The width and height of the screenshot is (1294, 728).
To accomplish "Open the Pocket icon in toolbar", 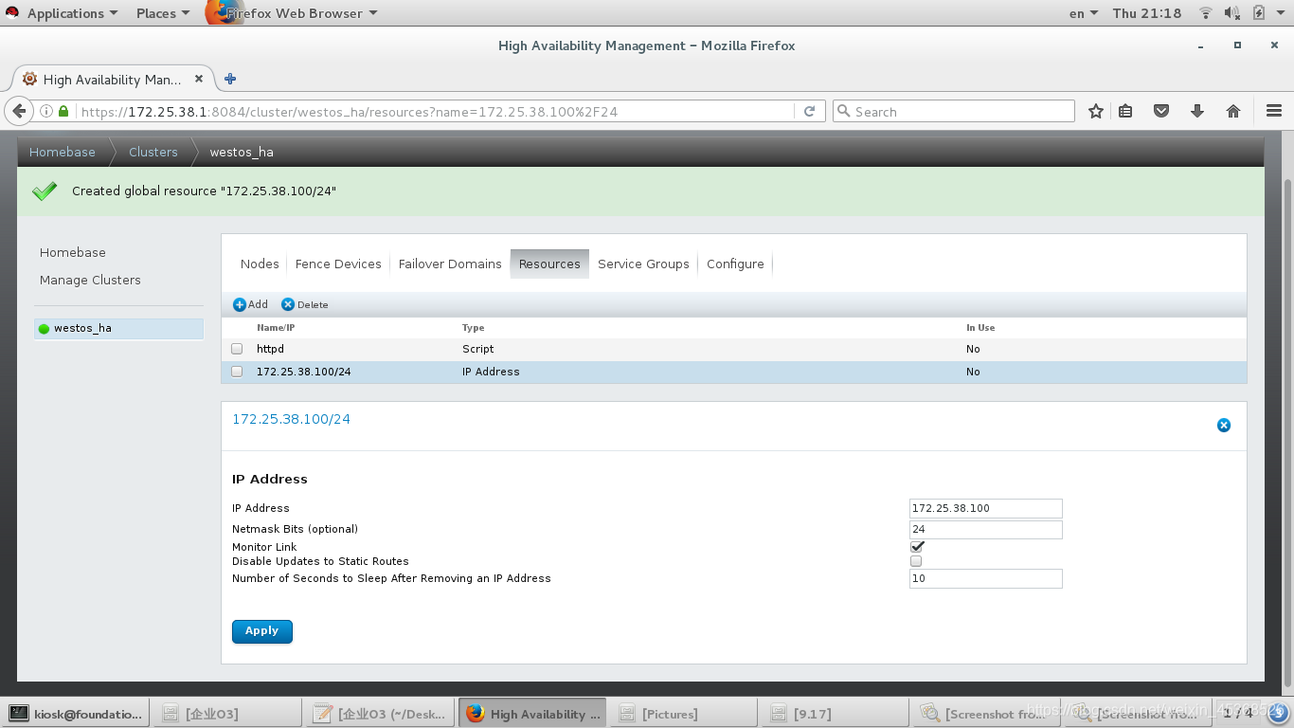I will 1161,111.
